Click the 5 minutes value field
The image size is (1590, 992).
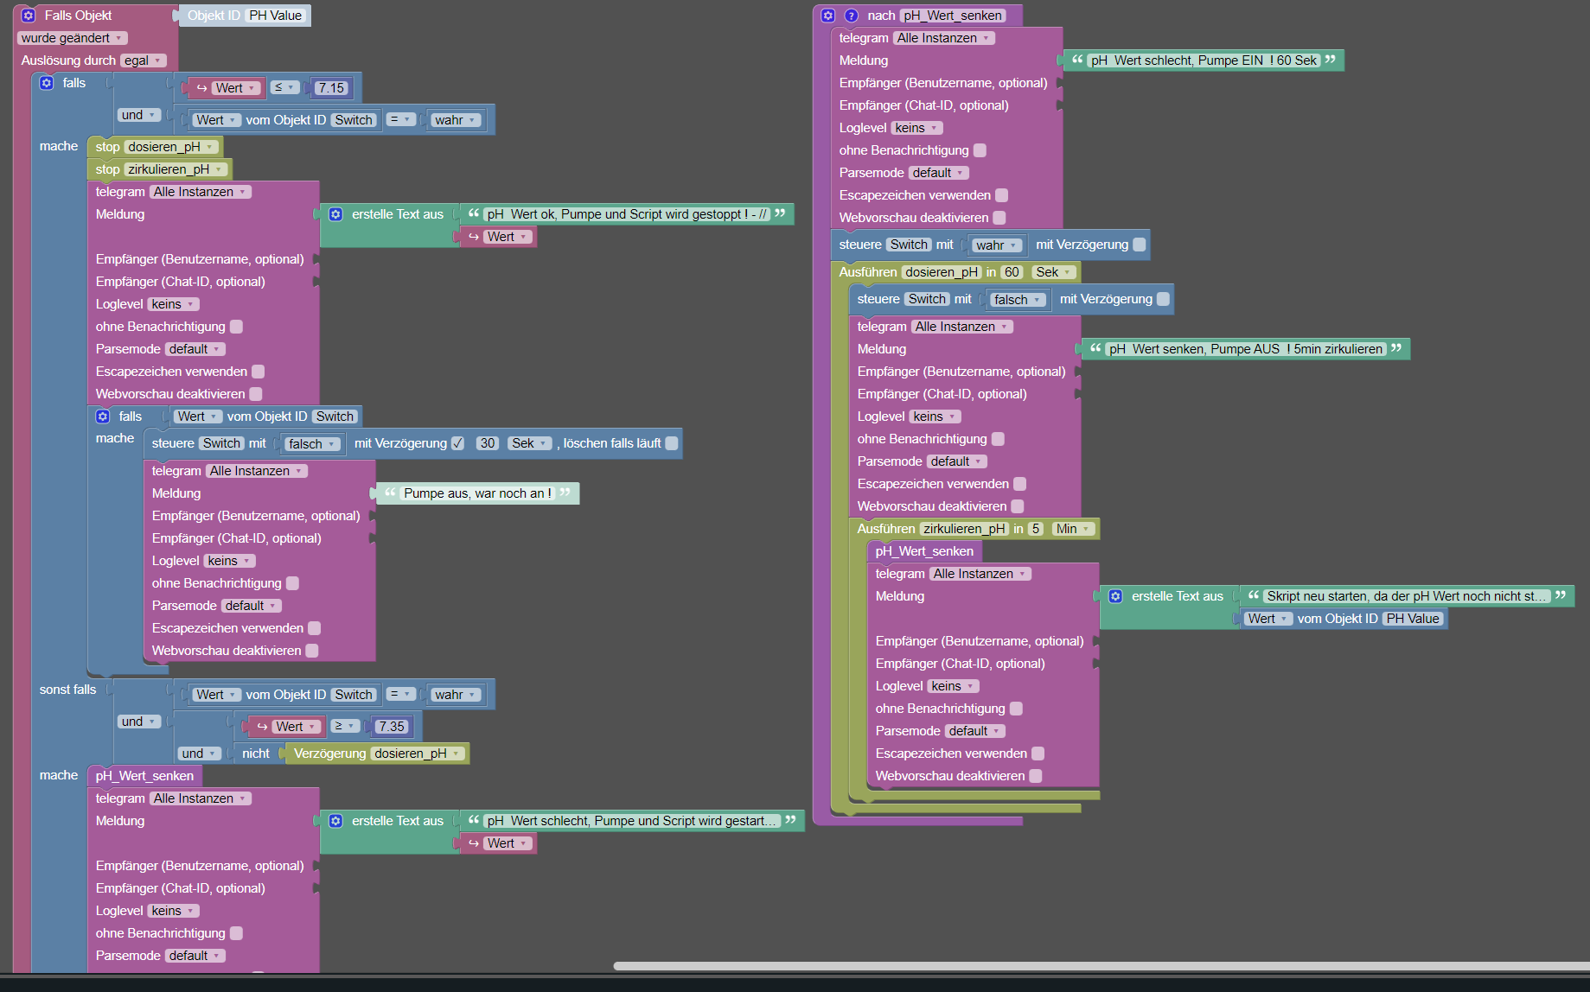(x=1036, y=529)
